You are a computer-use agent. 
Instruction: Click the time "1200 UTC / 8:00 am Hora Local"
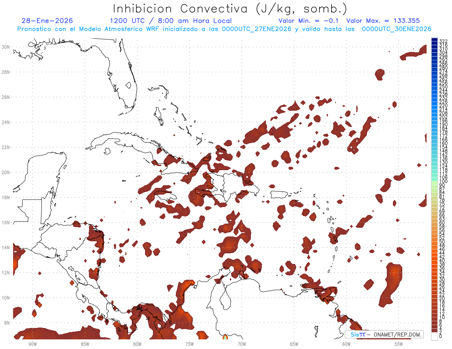point(171,21)
